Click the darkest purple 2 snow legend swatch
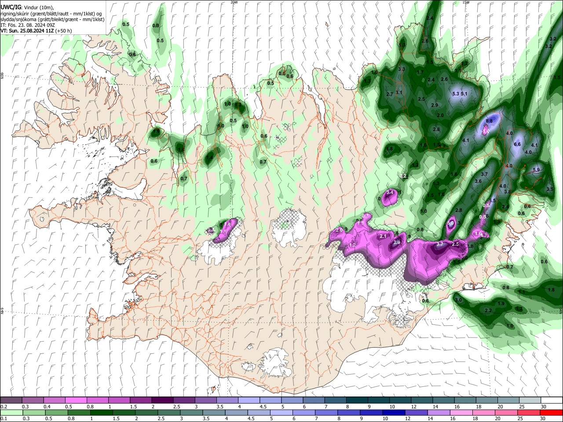Viewport: 563px width, 422px height. [x=162, y=400]
